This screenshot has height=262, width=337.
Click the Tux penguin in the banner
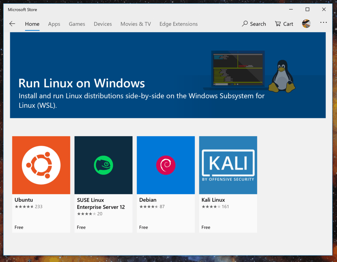pos(282,77)
